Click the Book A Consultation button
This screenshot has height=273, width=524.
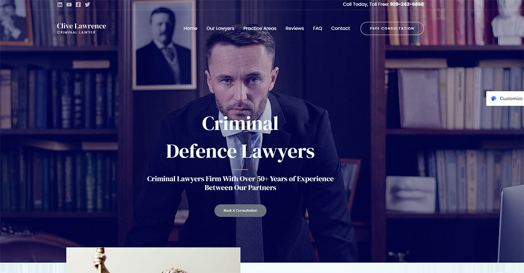coord(241,211)
